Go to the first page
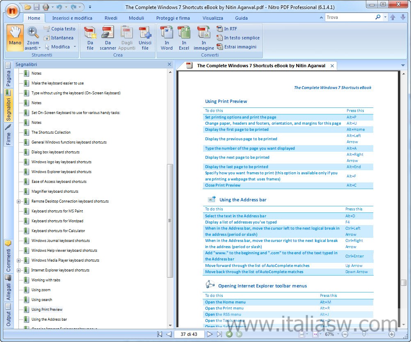The height and width of the screenshot is (342, 411). [x=160, y=334]
